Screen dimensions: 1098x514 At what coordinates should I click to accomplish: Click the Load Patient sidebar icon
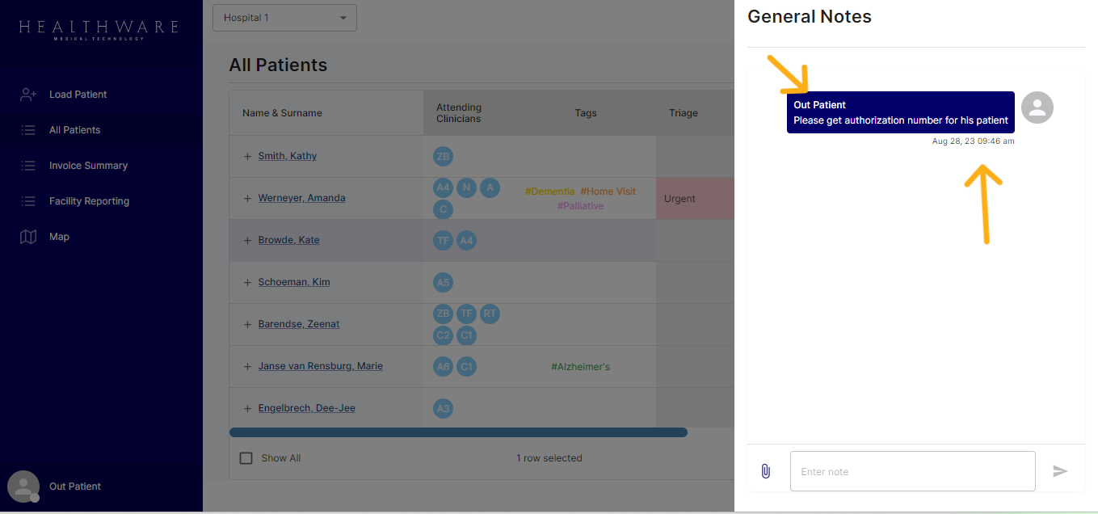(x=28, y=95)
